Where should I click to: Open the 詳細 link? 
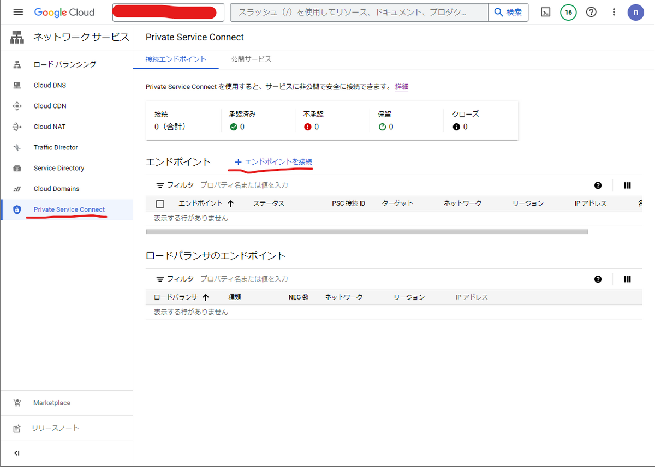click(402, 87)
